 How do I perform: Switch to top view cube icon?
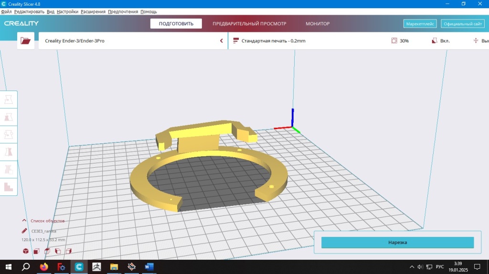(47, 251)
